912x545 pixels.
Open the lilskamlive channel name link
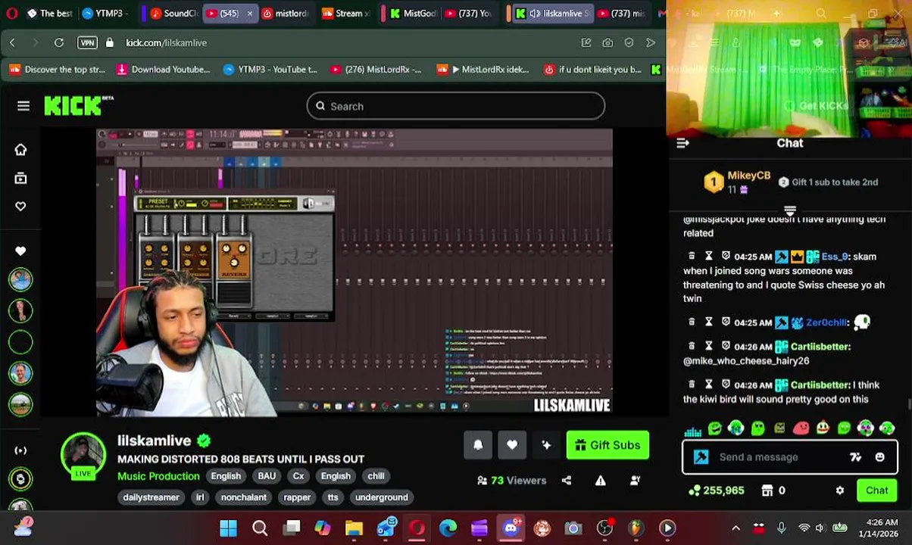pyautogui.click(x=154, y=441)
